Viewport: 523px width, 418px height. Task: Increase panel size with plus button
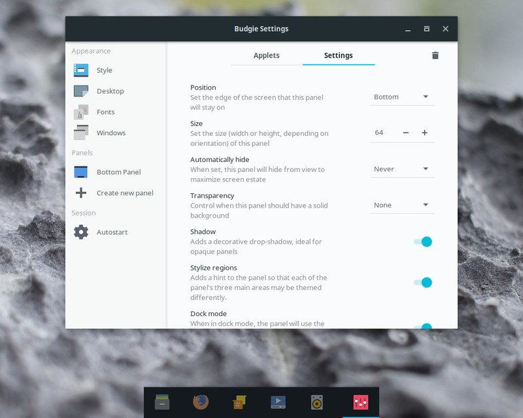pyautogui.click(x=424, y=133)
